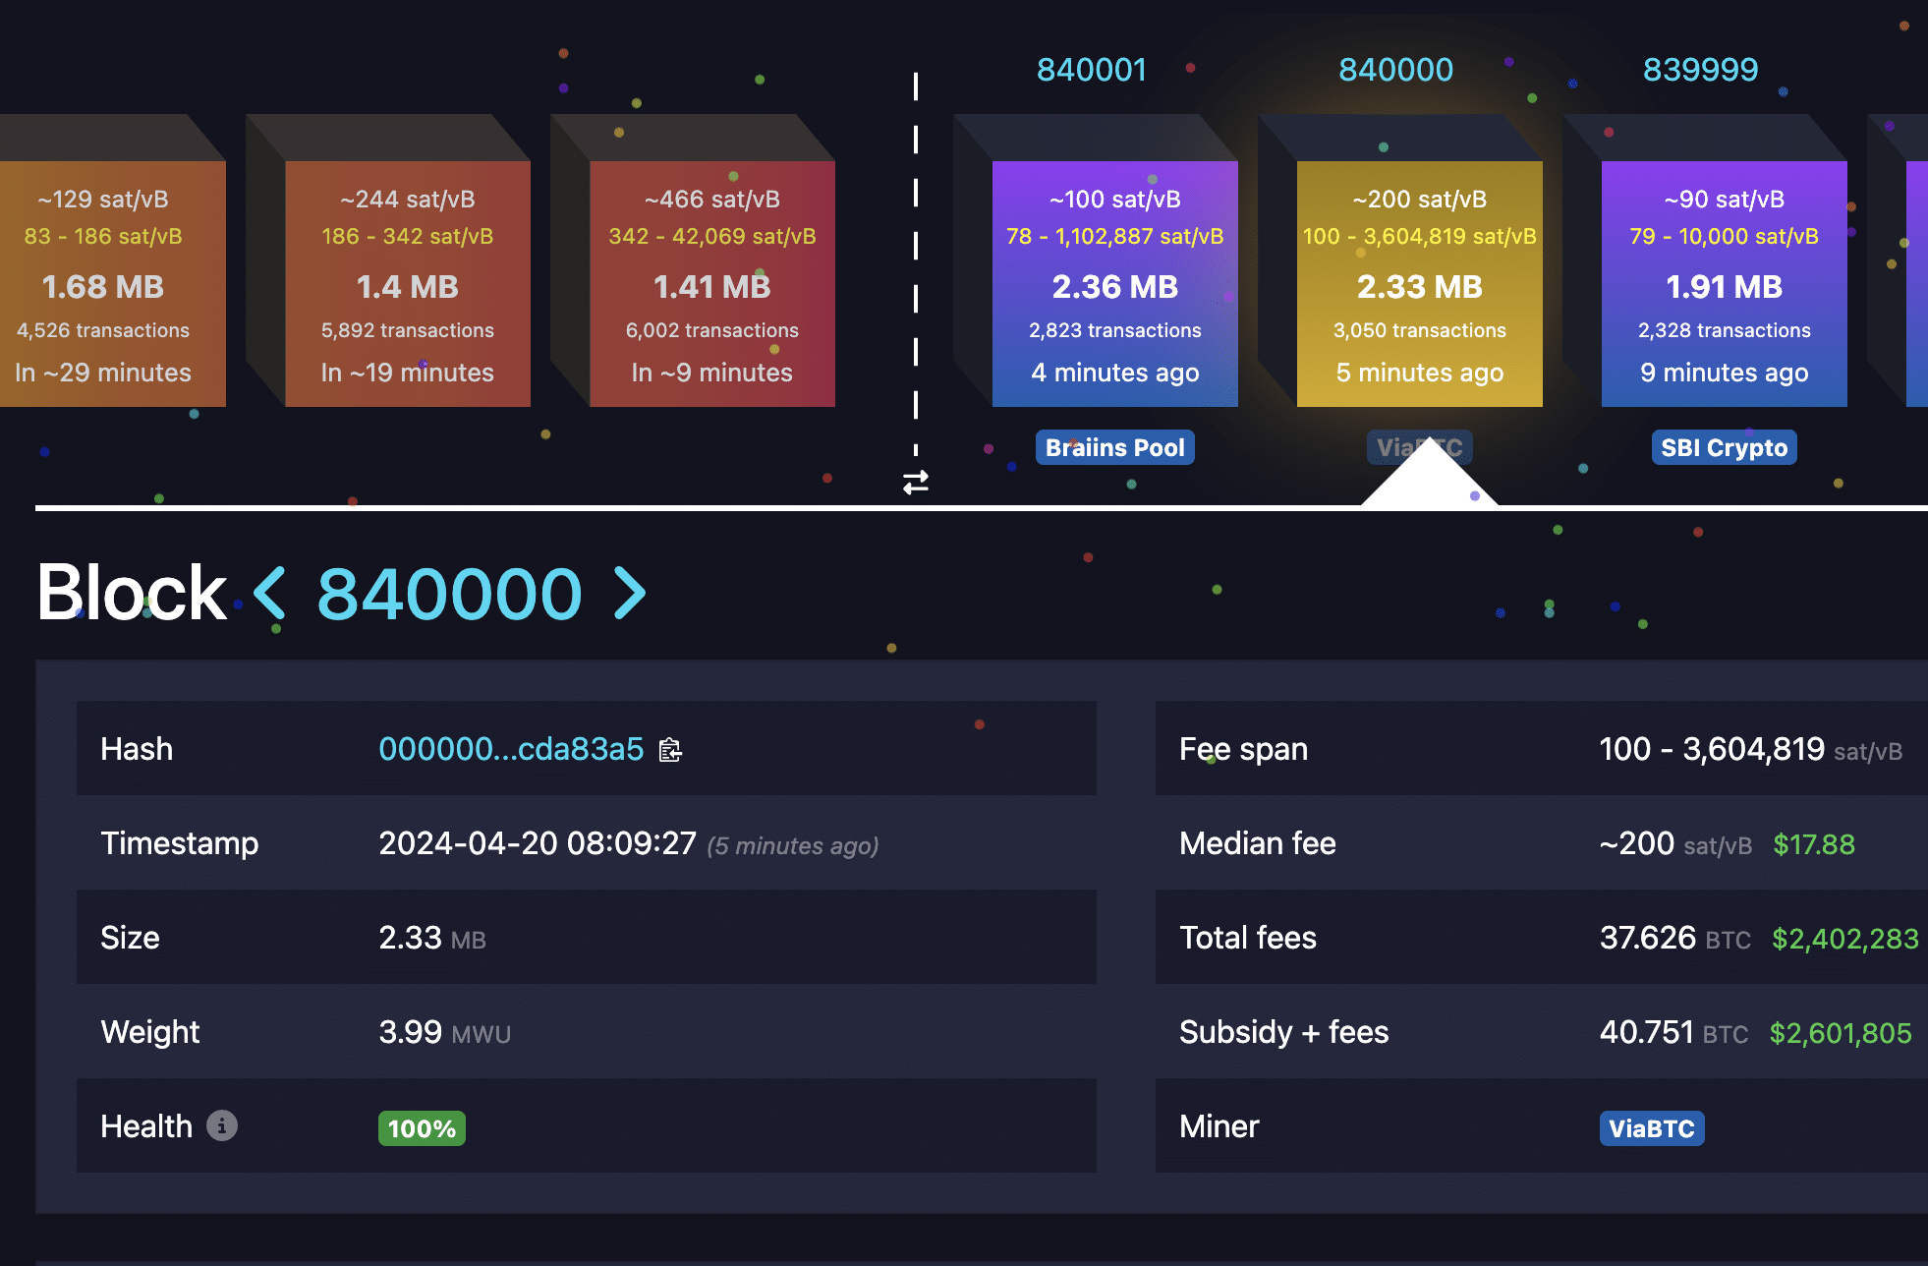Click the block height label 840001 above the chain
Image resolution: width=1928 pixels, height=1266 pixels.
[x=1093, y=69]
